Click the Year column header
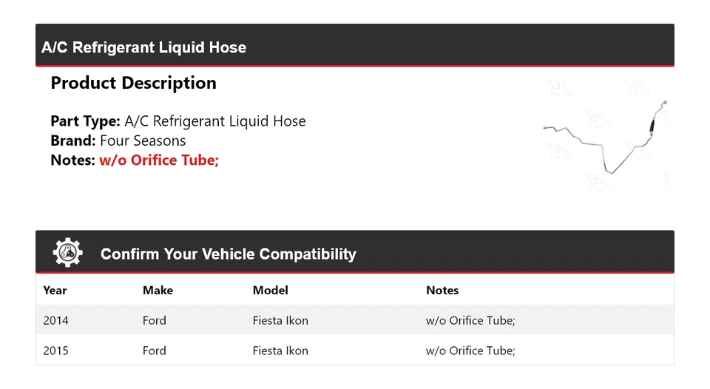This screenshot has height=389, width=710. pos(55,291)
